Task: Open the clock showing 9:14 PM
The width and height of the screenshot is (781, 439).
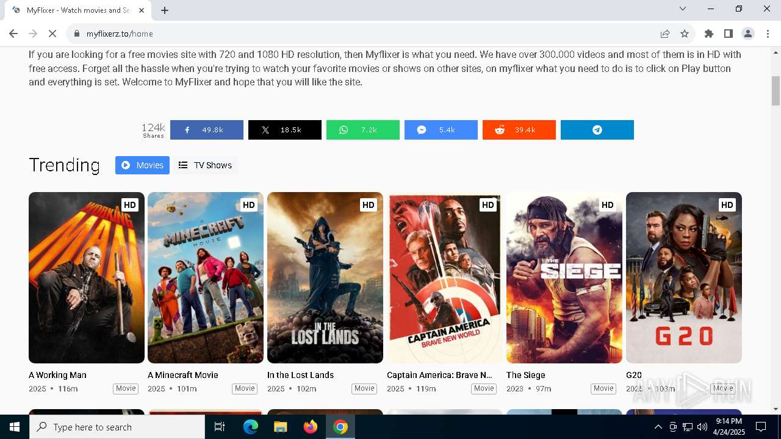Action: [729, 427]
